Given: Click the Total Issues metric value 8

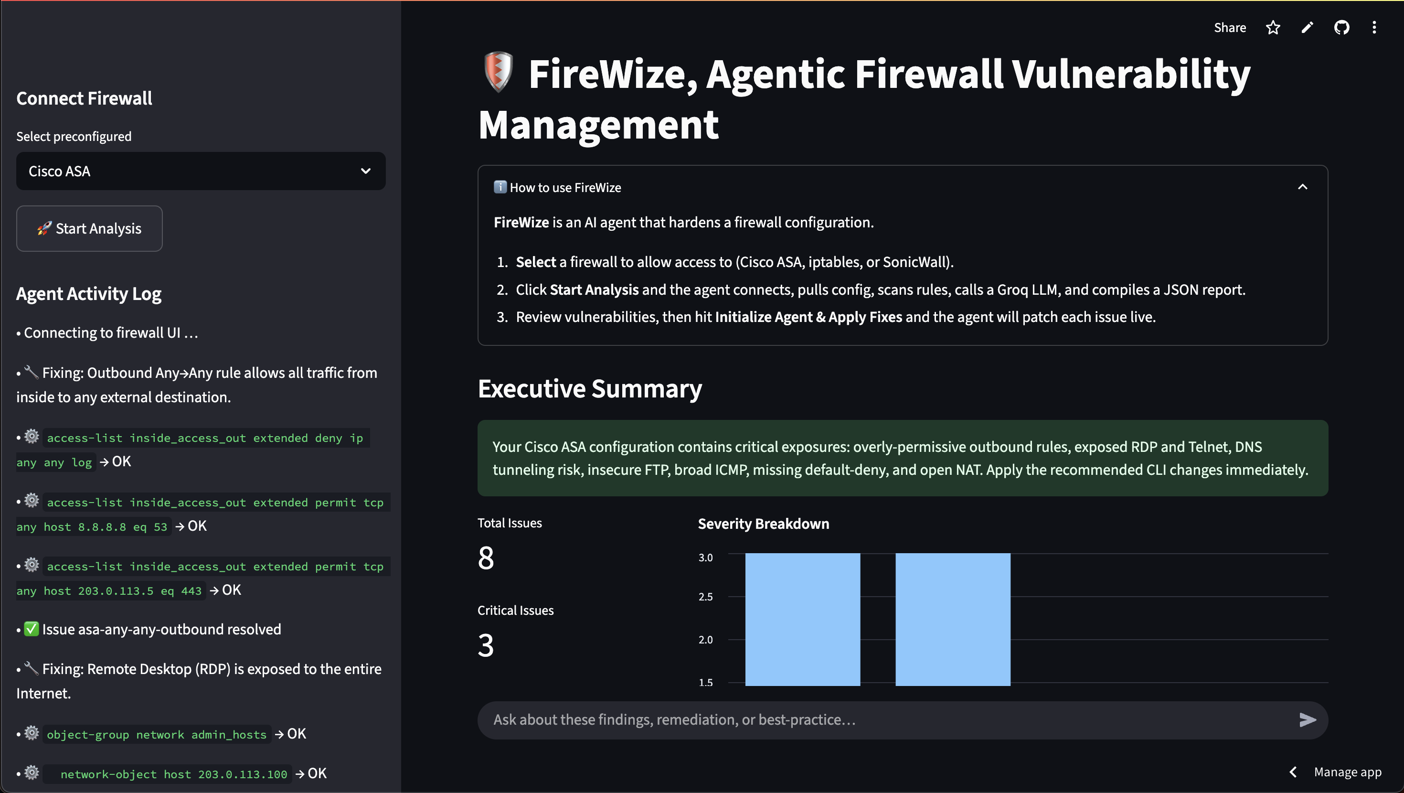Looking at the screenshot, I should 486,558.
